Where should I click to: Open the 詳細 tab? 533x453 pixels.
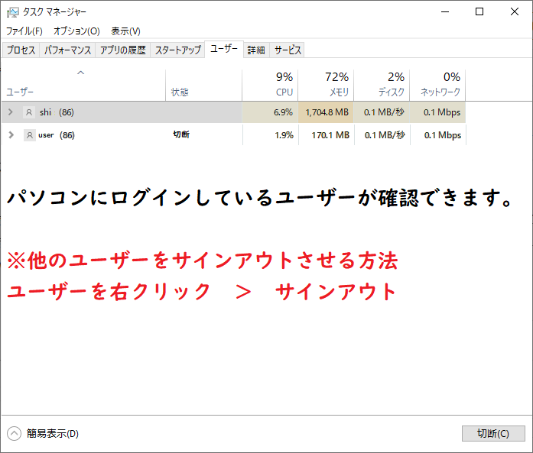(x=256, y=50)
